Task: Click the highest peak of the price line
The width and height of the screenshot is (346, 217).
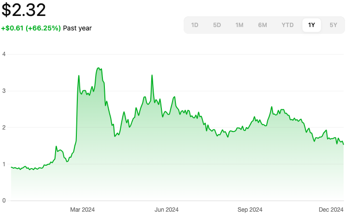Action: 99,68
